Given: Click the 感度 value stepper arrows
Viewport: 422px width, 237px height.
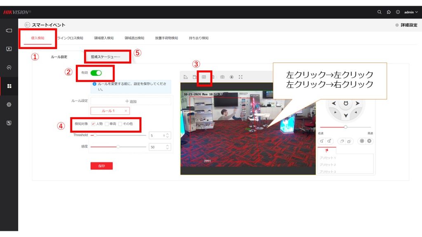Looking at the screenshot, I should pos(167,147).
